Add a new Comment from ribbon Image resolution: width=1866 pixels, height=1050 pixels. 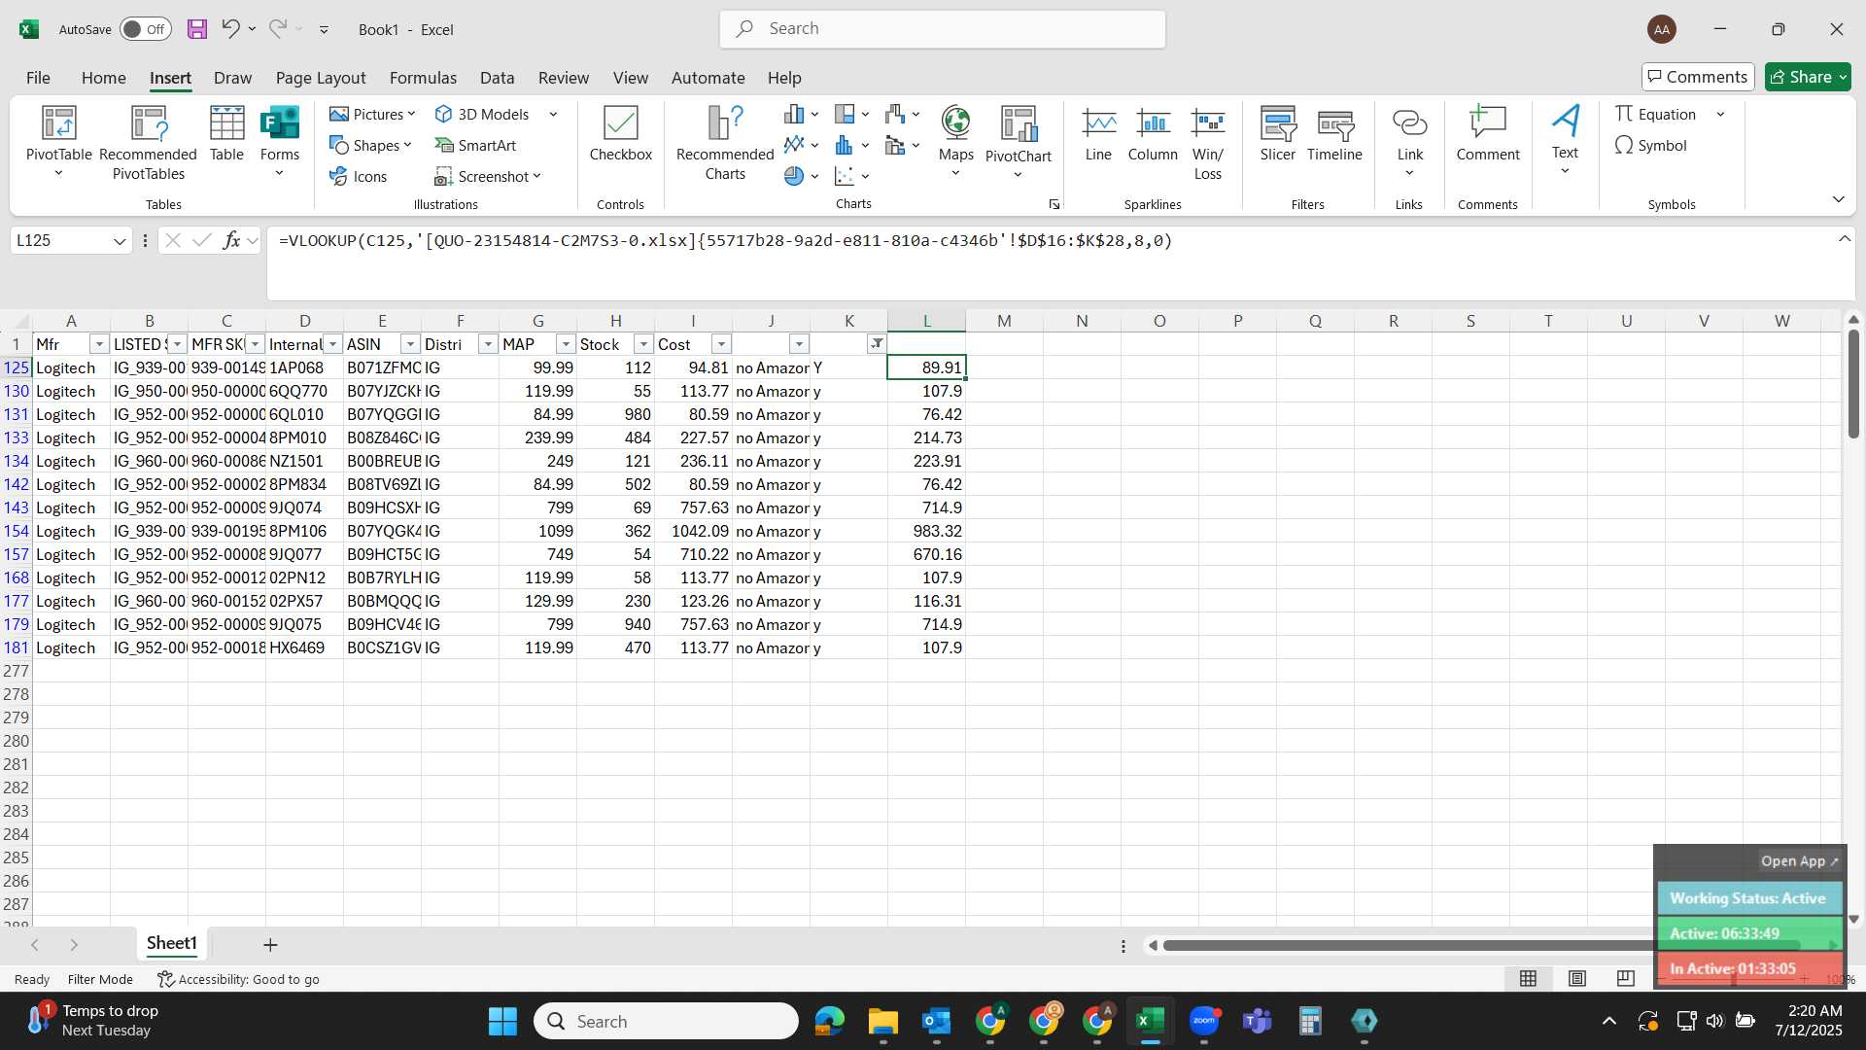(x=1487, y=134)
